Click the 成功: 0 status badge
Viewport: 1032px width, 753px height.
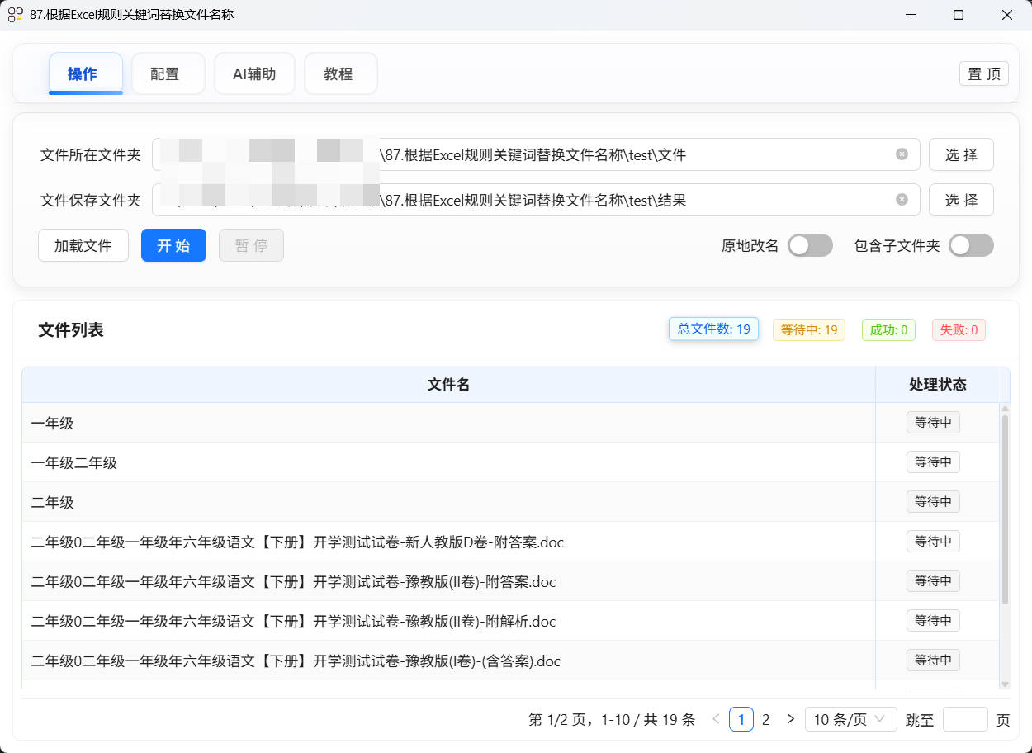(888, 329)
